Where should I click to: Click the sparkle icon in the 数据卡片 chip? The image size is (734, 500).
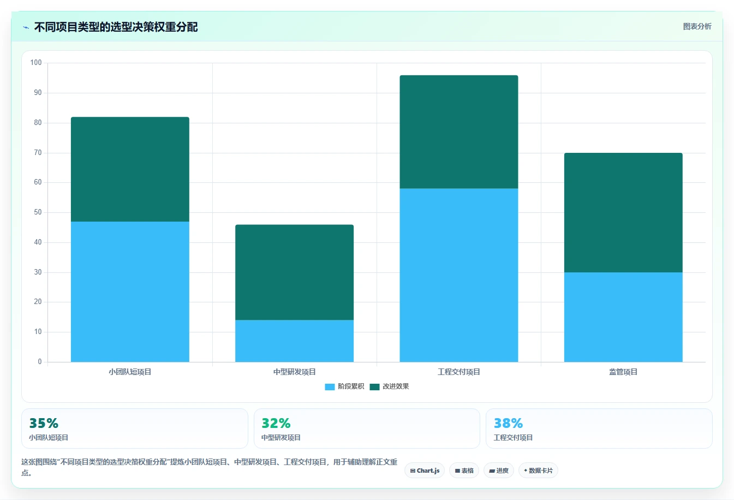[x=526, y=471]
